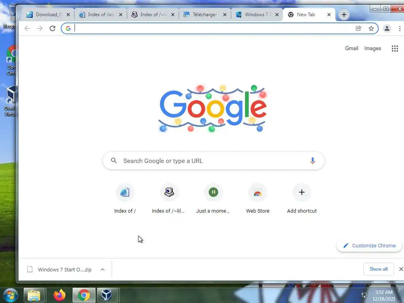Image resolution: width=404 pixels, height=303 pixels.
Task: Launch Firefox from the taskbar
Action: [60, 295]
